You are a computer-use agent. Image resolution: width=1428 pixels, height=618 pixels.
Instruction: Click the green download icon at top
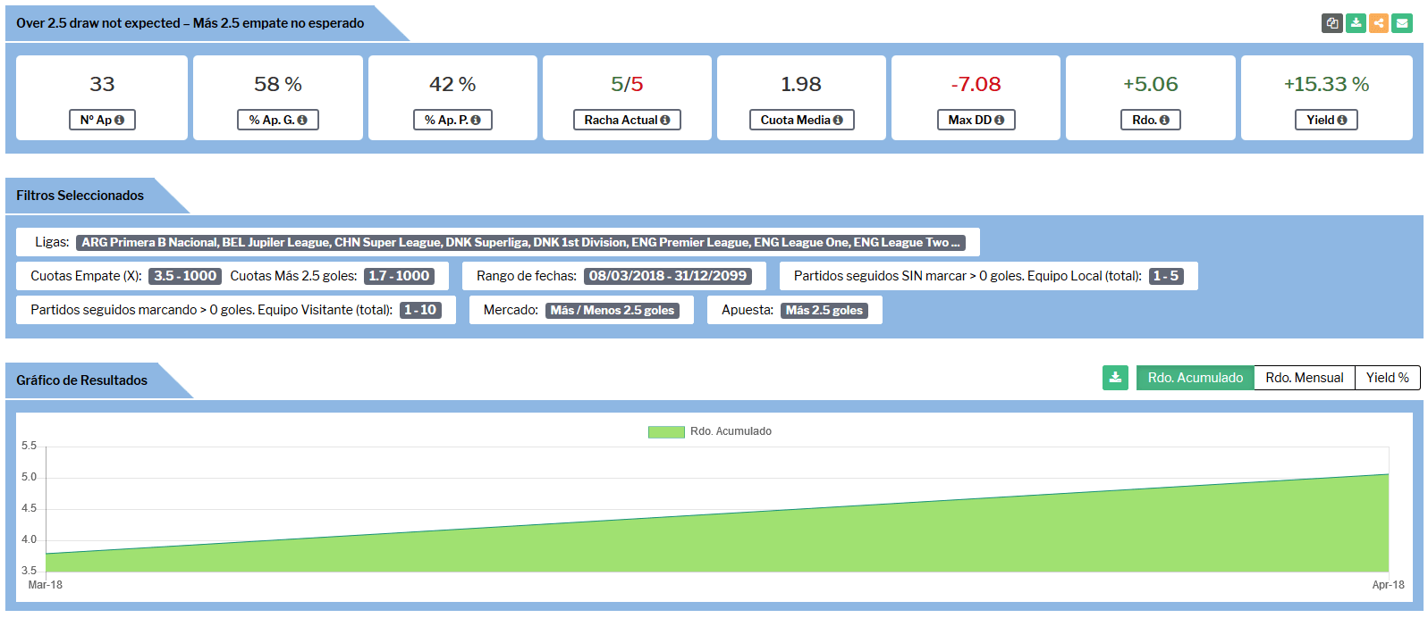pyautogui.click(x=1356, y=23)
